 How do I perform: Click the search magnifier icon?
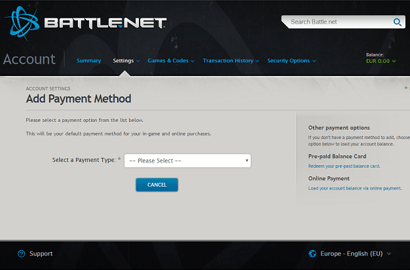click(397, 22)
